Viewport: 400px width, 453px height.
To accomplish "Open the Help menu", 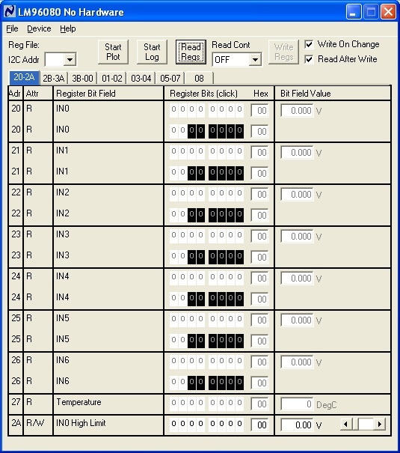I will click(68, 28).
